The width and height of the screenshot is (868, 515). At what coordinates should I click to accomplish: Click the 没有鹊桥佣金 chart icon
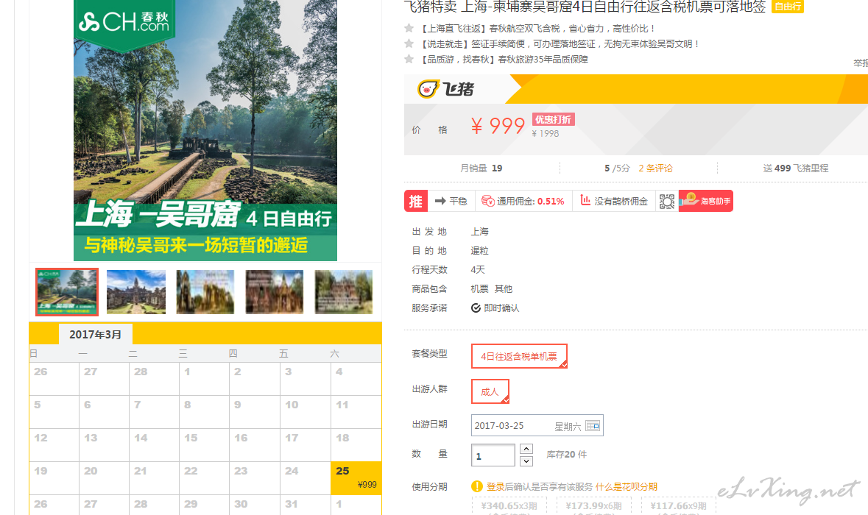point(585,200)
